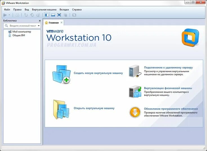Maximize the VMware Workstation window
Viewport: 207px width, 151px height.
[x=193, y=2]
